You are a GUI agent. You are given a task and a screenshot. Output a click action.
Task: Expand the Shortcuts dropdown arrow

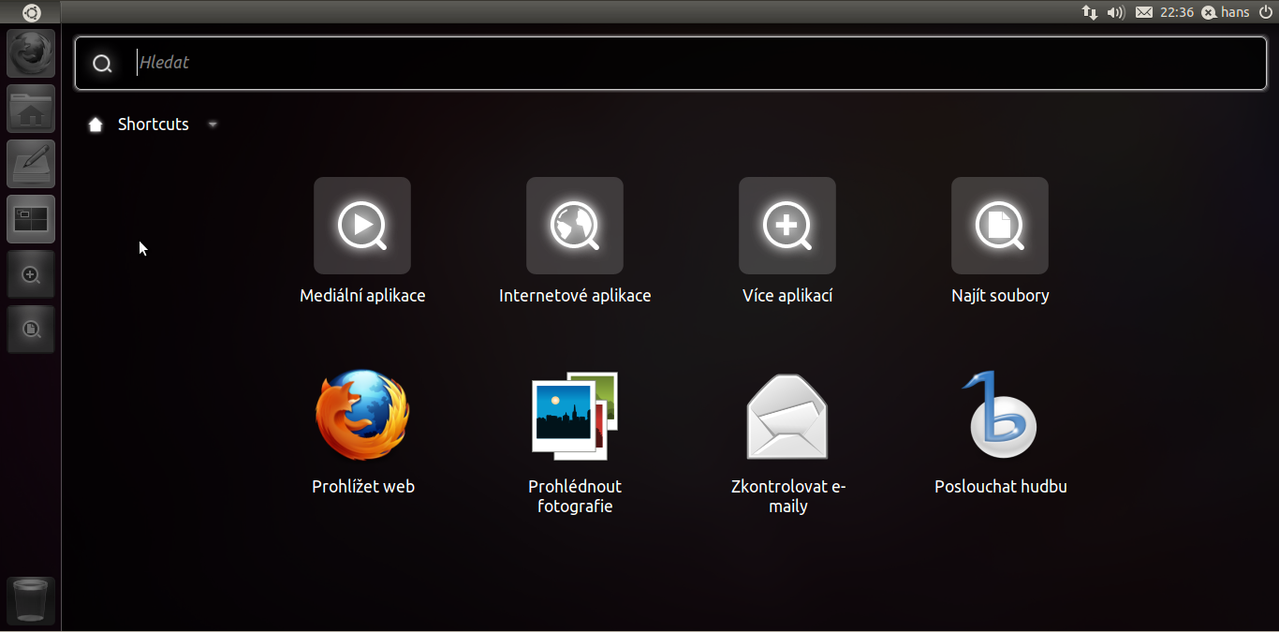213,125
